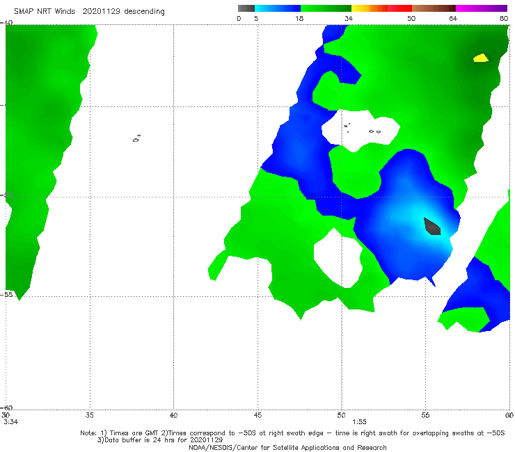Click the note '3)Data buffer is 24 hrs for 20201129'
515x452 pixels.
pos(160,440)
